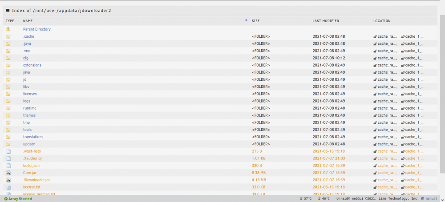
Task: Click the 2021-07-08 10:12 modified date
Action: coord(329,58)
